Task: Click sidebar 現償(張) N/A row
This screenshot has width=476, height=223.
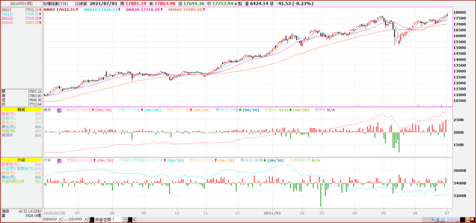Action: click(x=21, y=131)
